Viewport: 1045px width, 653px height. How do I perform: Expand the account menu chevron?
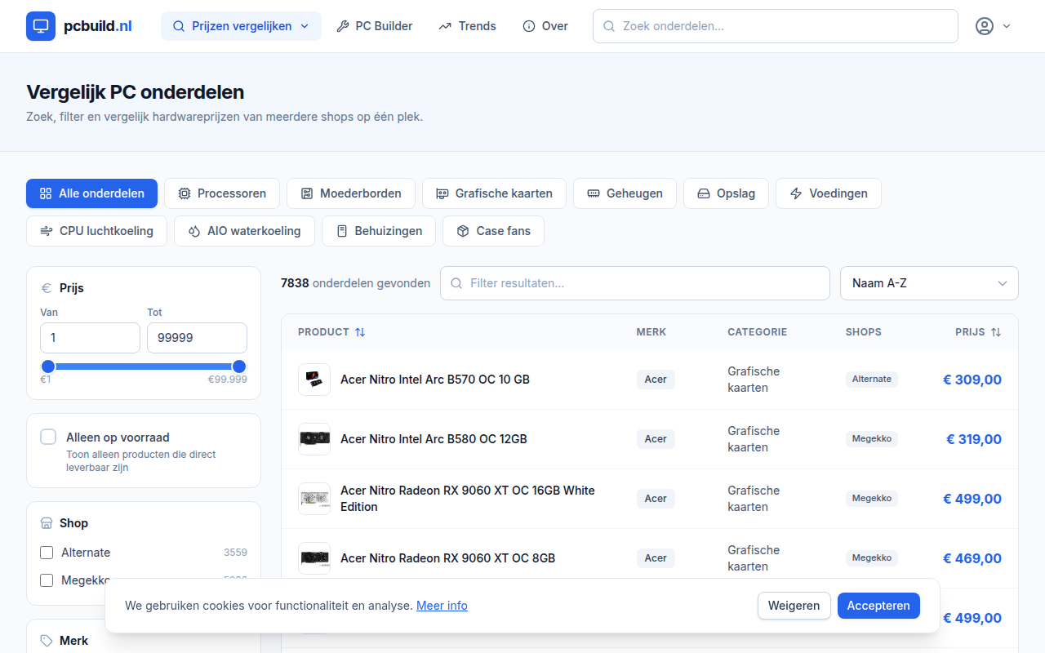pos(1007,26)
